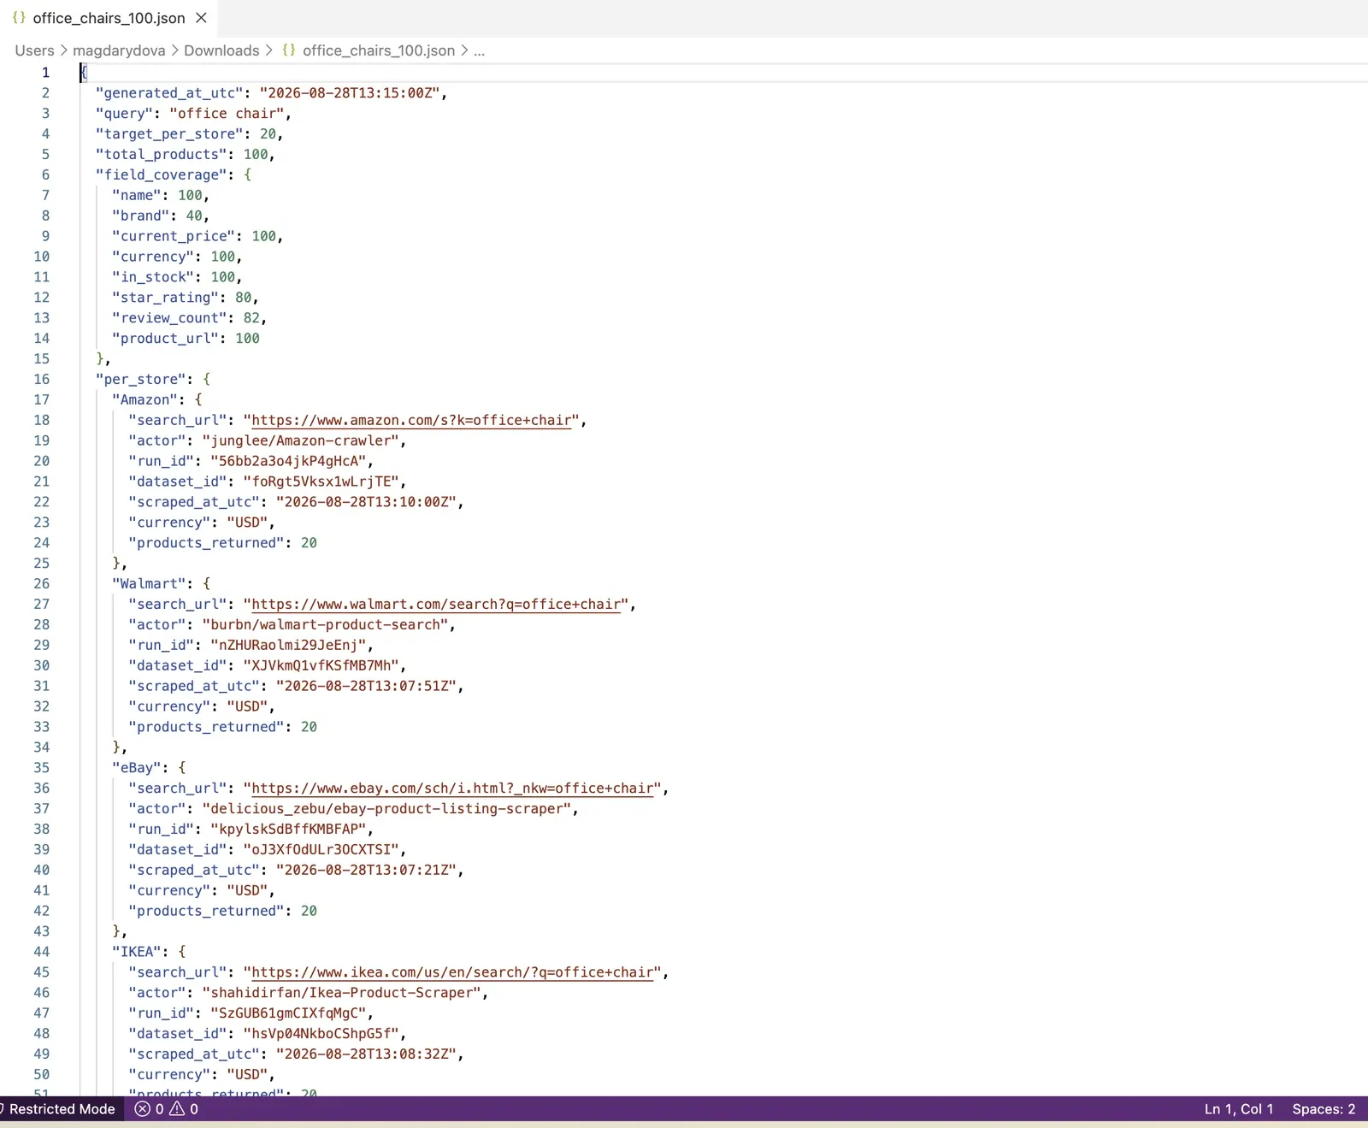
Task: Click line number 16 in the gutter
Action: point(41,379)
